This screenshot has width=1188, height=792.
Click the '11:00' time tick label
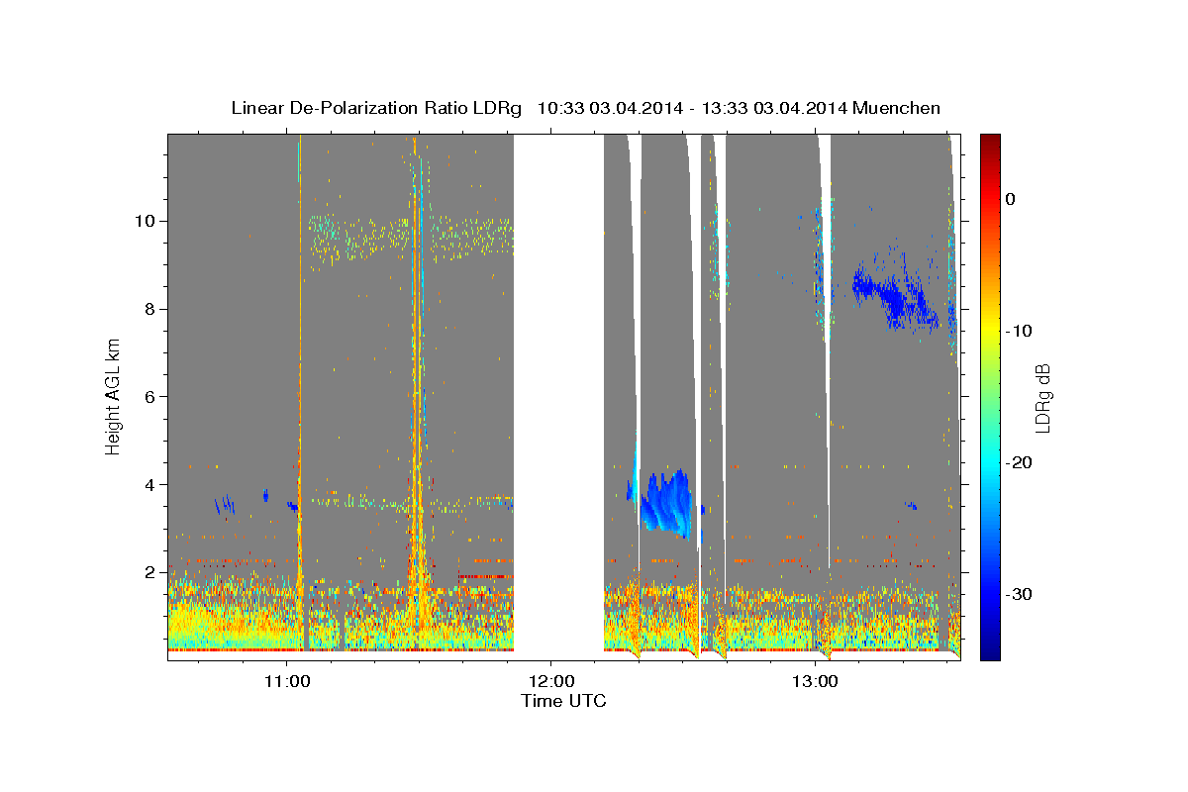tap(287, 682)
